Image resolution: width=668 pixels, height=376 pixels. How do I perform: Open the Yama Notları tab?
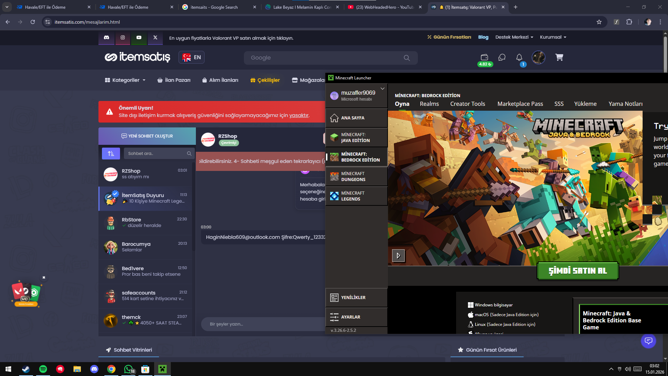pyautogui.click(x=626, y=104)
